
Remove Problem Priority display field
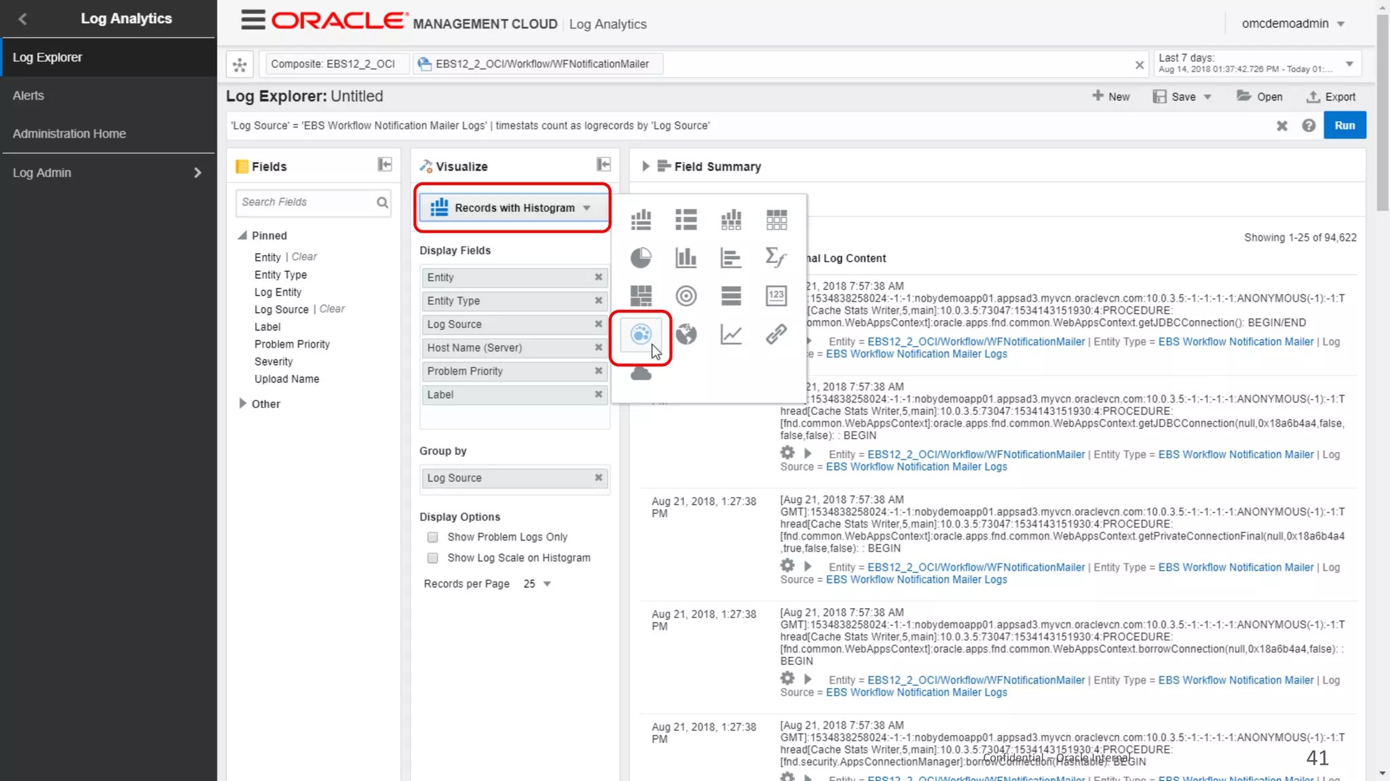pos(599,371)
